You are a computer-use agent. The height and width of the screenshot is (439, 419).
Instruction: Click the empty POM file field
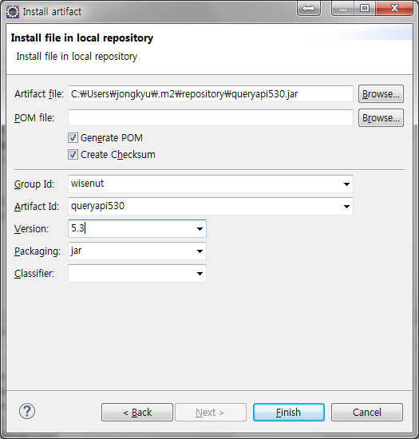(211, 118)
